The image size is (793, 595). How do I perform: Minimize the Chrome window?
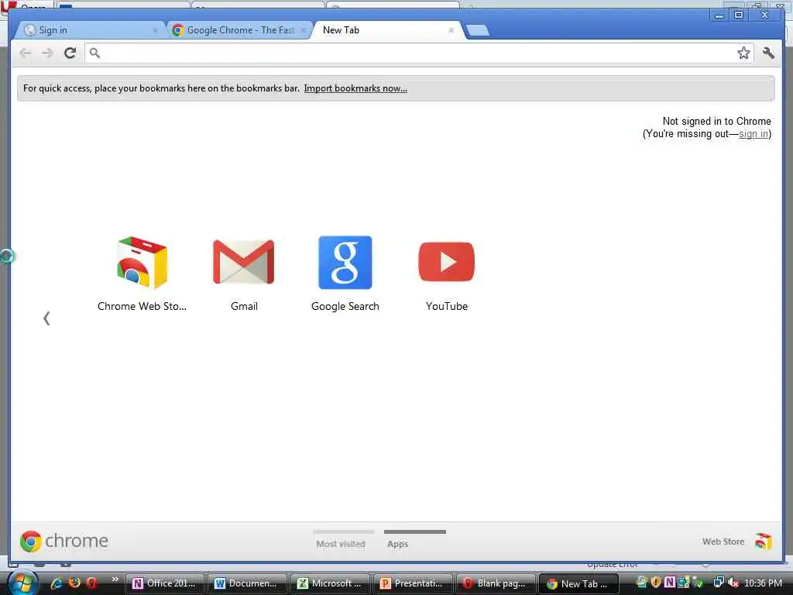pyautogui.click(x=719, y=15)
